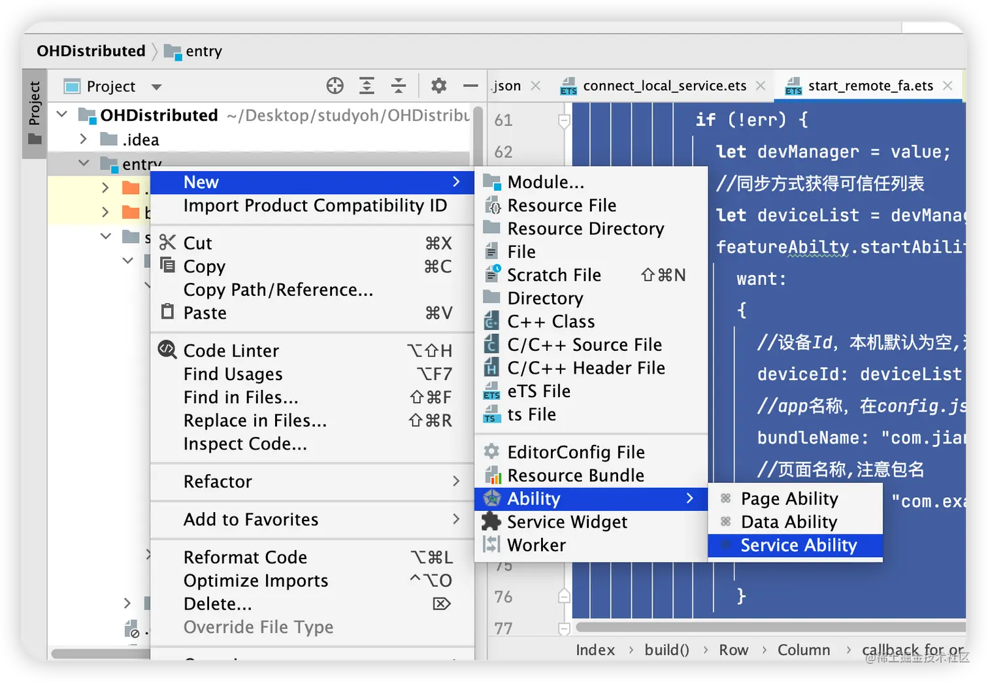The width and height of the screenshot is (988, 682).
Task: Open Project panel settings gear
Action: click(439, 86)
